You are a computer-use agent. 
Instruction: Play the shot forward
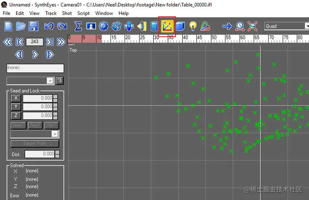tap(35, 55)
